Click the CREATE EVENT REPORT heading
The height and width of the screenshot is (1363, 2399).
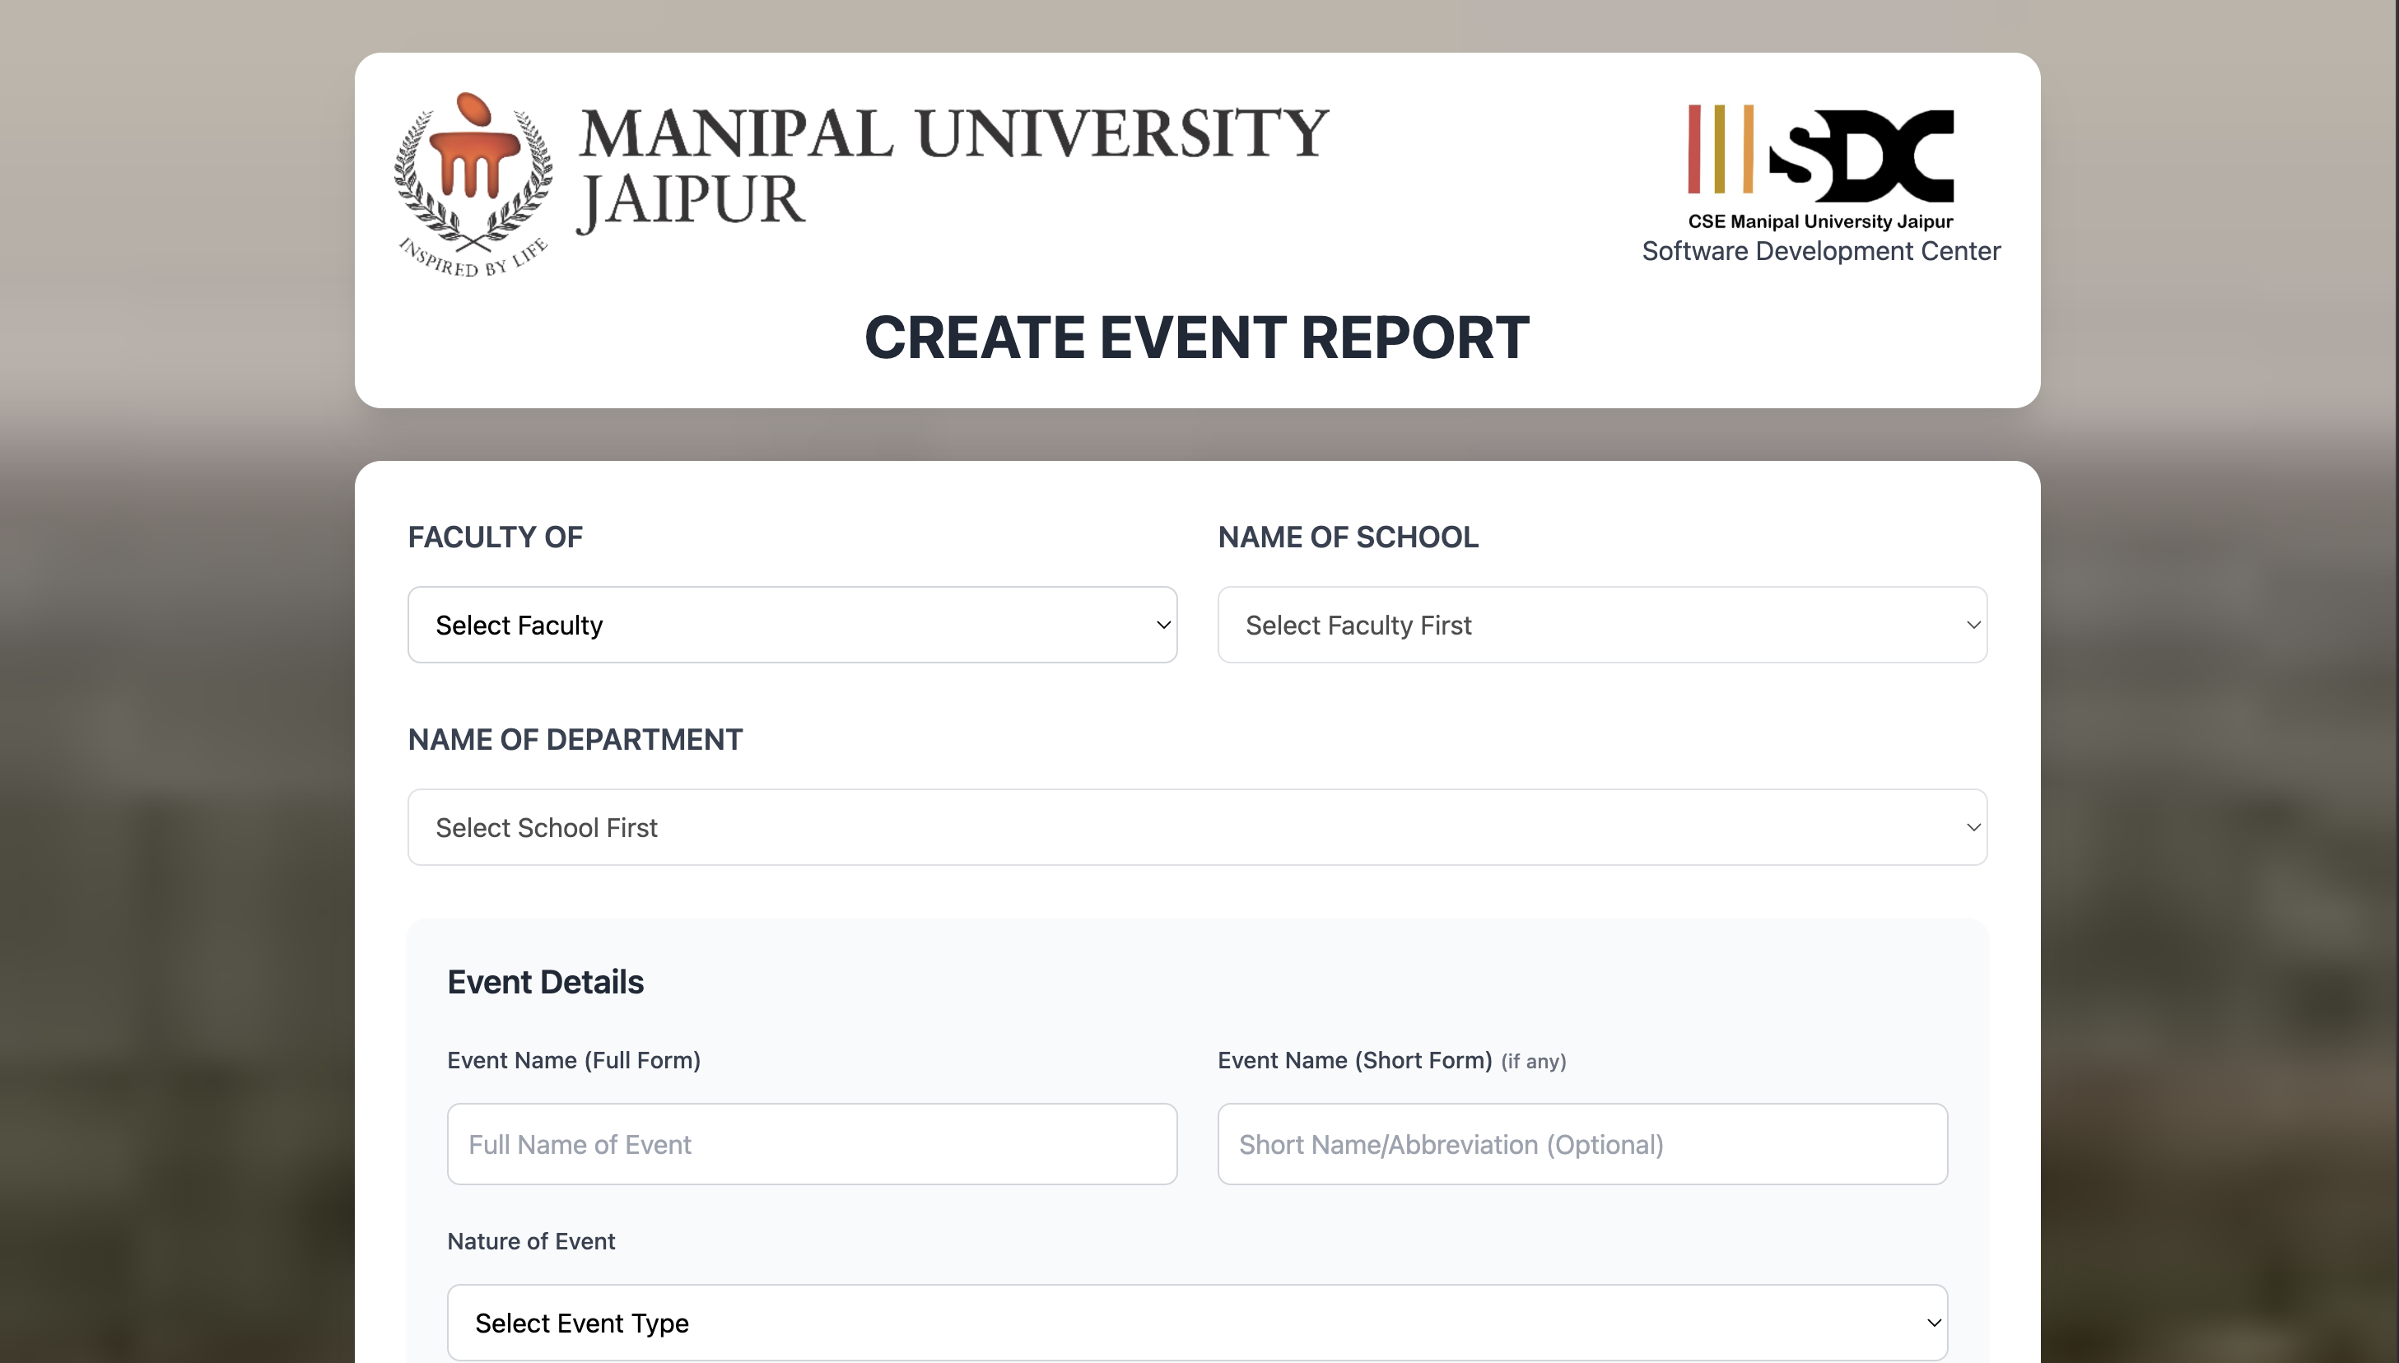[x=1198, y=337]
